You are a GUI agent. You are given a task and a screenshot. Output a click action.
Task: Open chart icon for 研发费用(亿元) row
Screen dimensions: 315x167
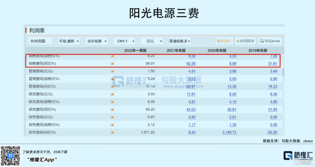tap(112, 94)
